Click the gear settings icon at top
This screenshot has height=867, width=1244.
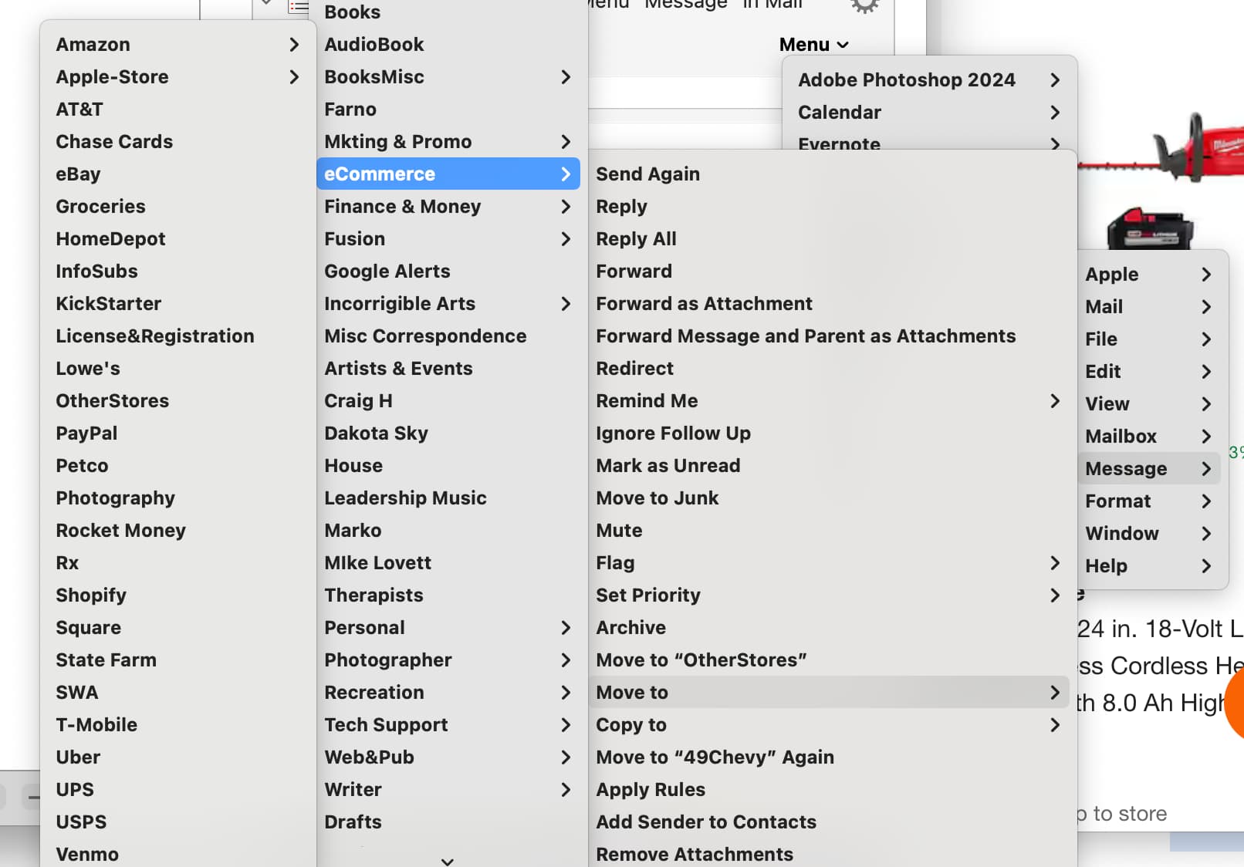[864, 5]
